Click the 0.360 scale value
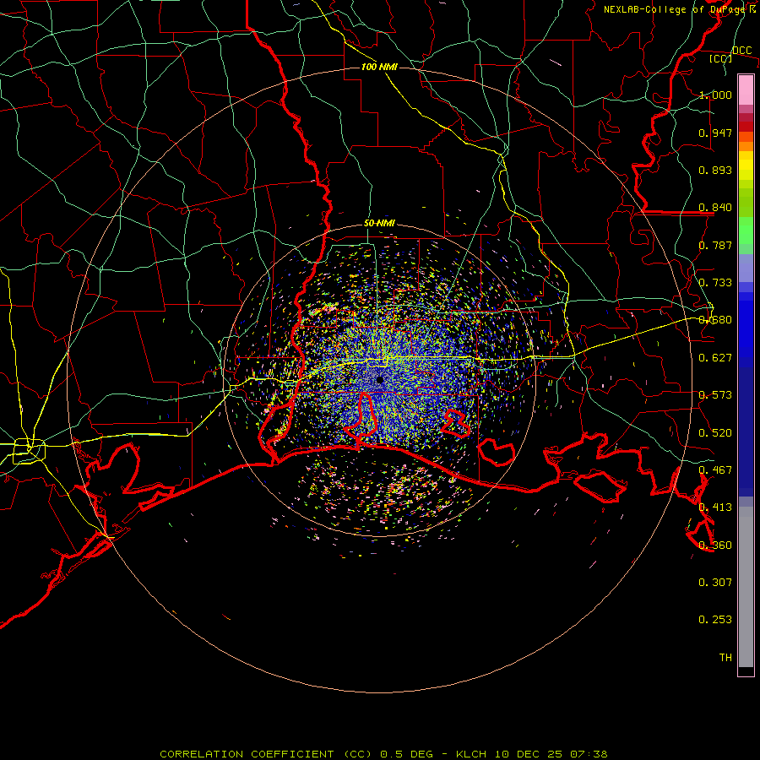This screenshot has height=760, width=760. (715, 546)
